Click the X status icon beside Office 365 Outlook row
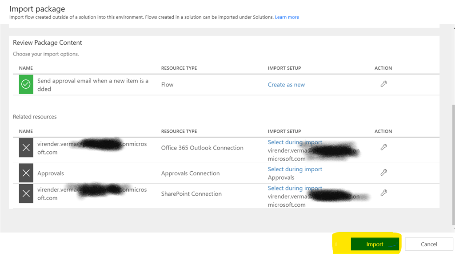This screenshot has height=256, width=455. click(26, 148)
